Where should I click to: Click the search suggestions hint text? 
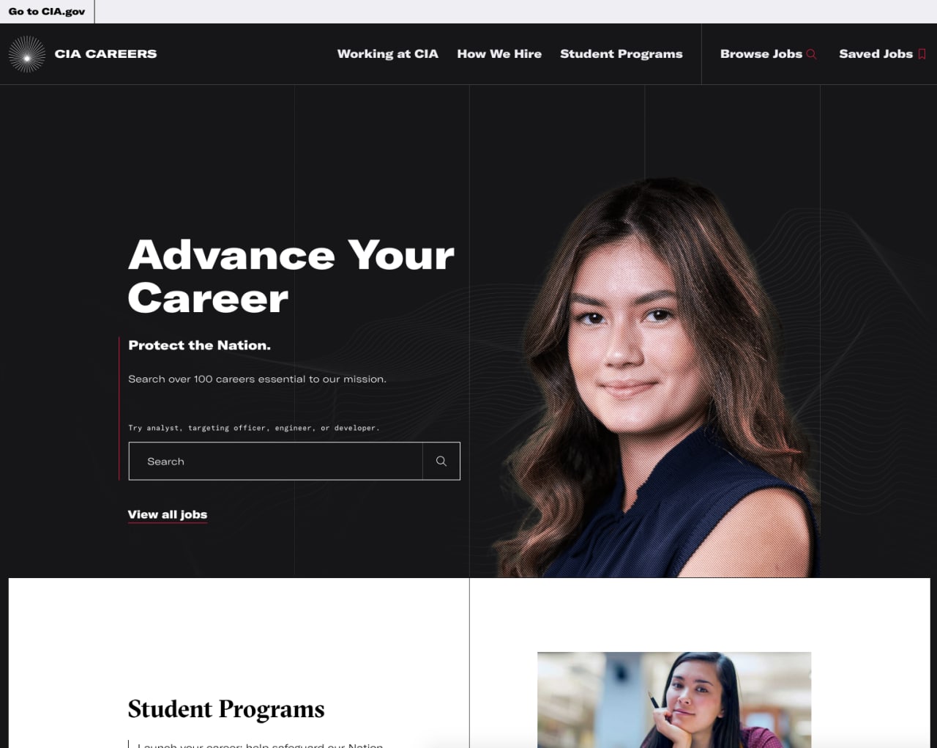254,428
